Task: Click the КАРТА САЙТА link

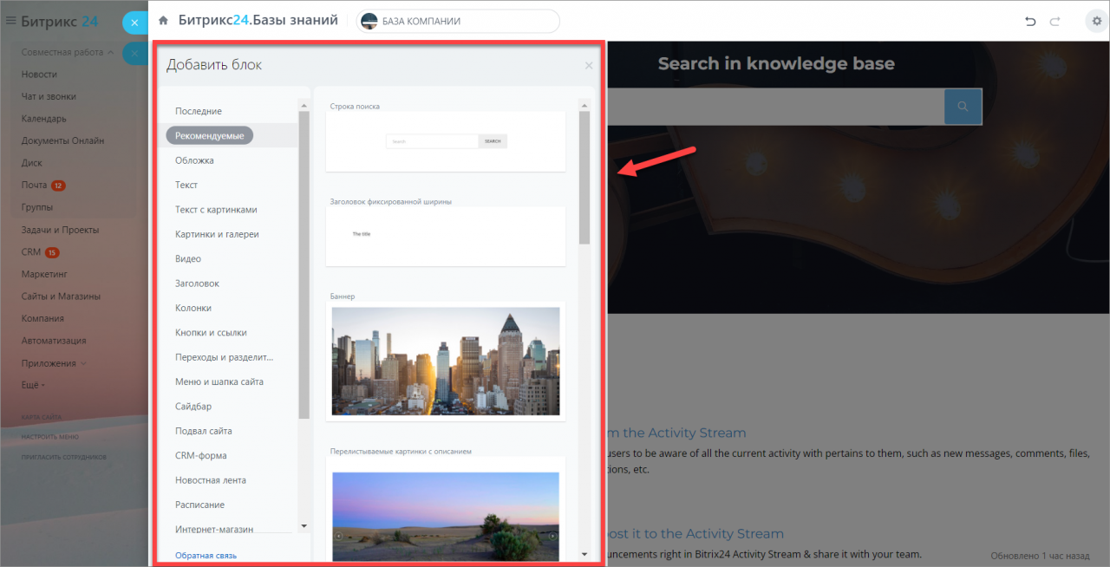Action: pos(41,417)
